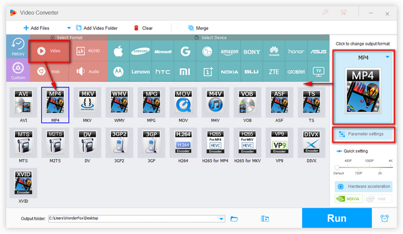The image size is (403, 234).
Task: Open the ZTE device category
Action: click(274, 72)
